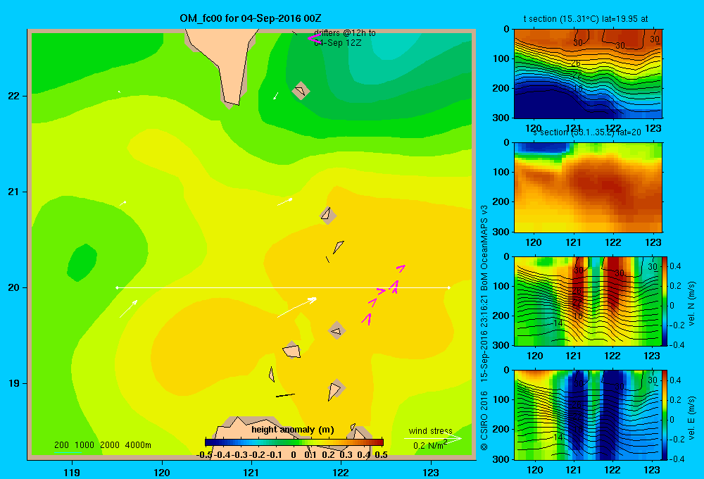Image resolution: width=704 pixels, height=479 pixels.
Task: Click the height anomaly color bar
Action: tap(294, 442)
